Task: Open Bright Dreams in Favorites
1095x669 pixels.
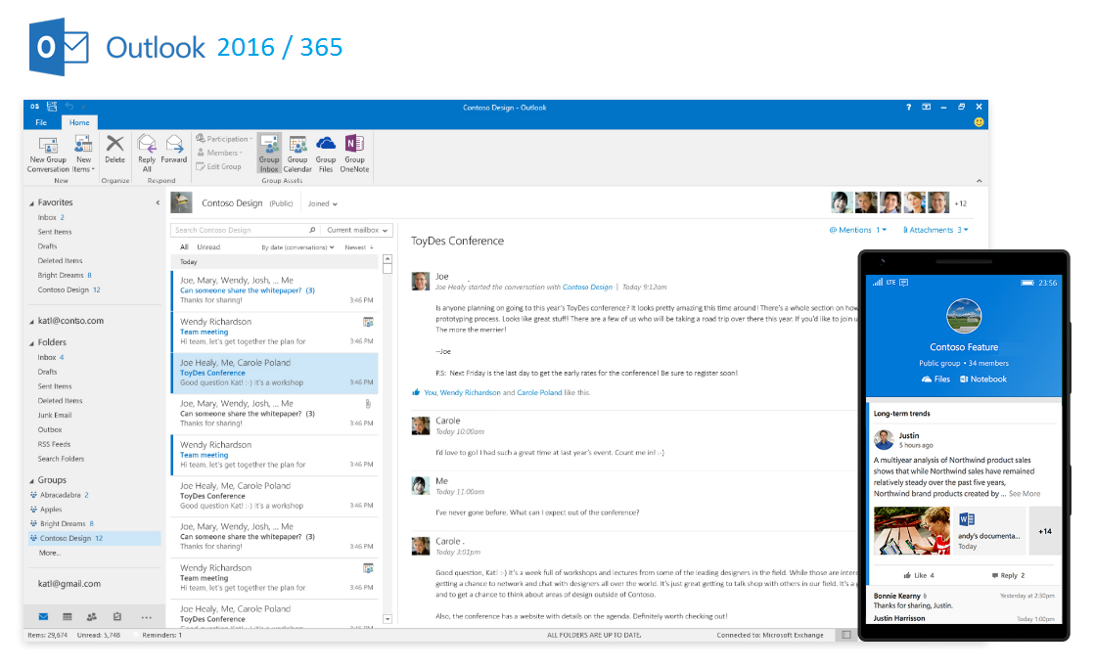Action: pyautogui.click(x=65, y=275)
